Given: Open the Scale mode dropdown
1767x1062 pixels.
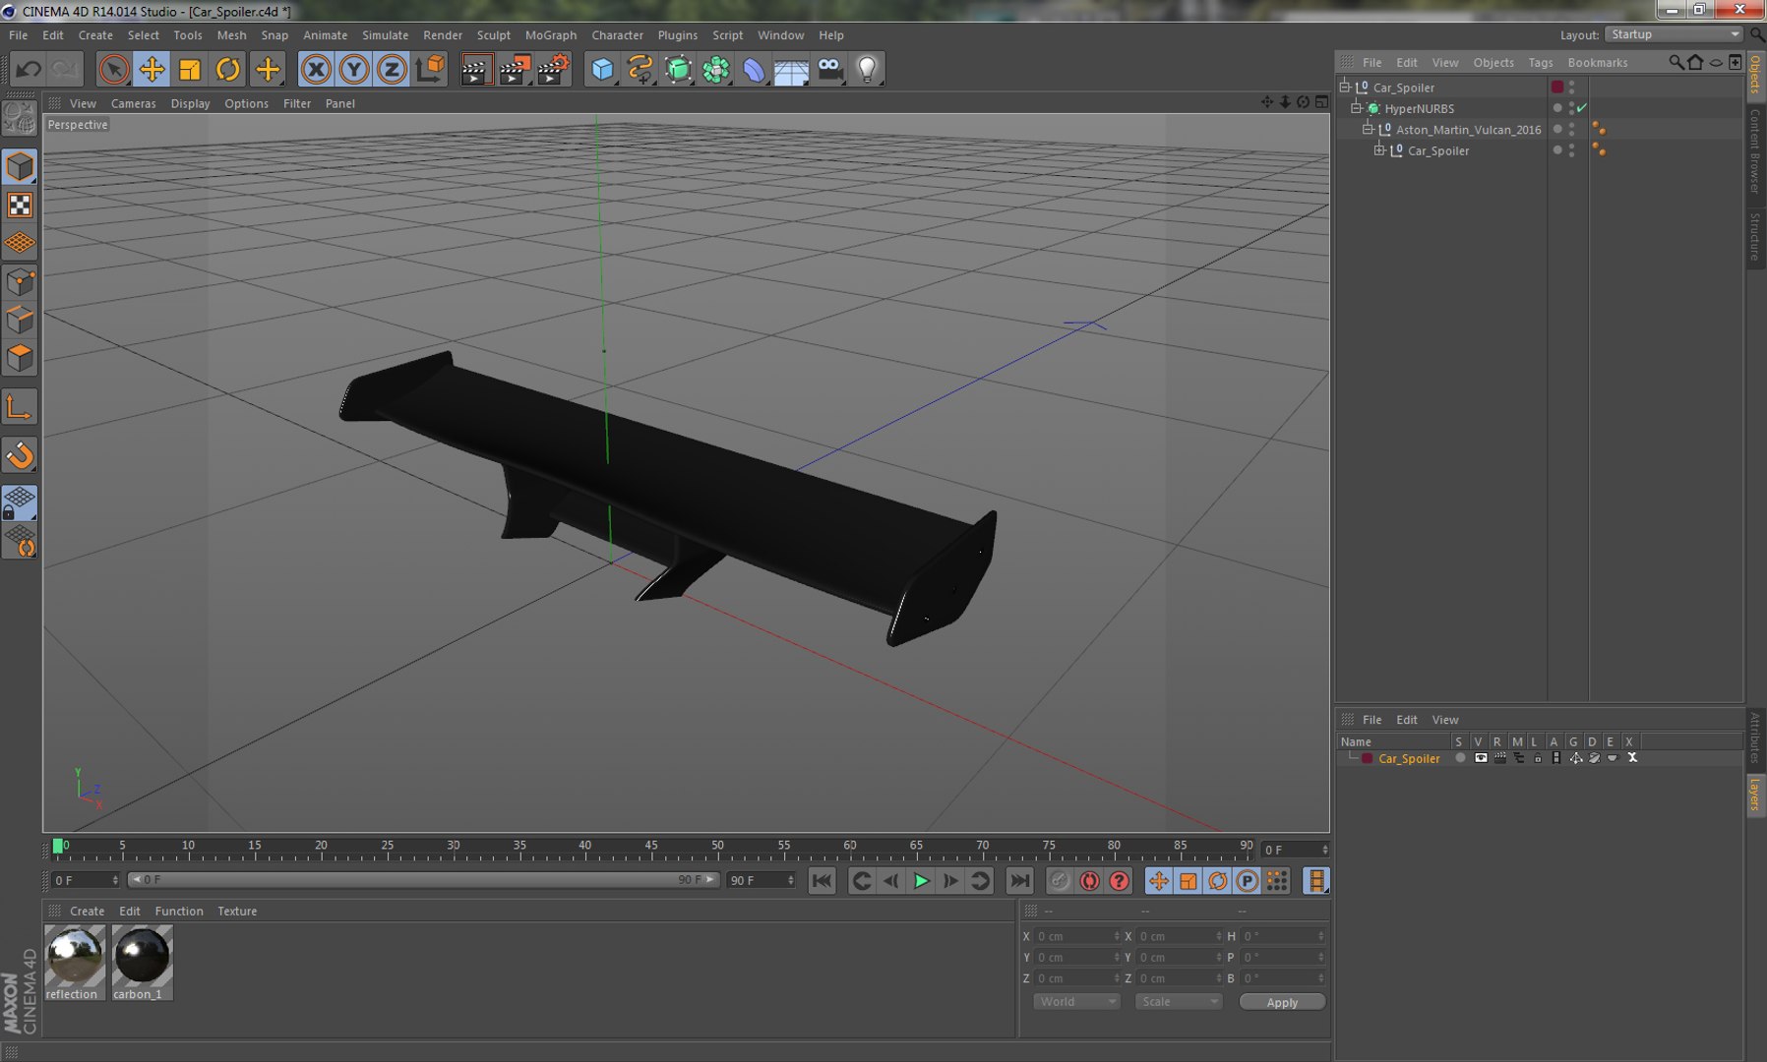Looking at the screenshot, I should [1179, 1002].
